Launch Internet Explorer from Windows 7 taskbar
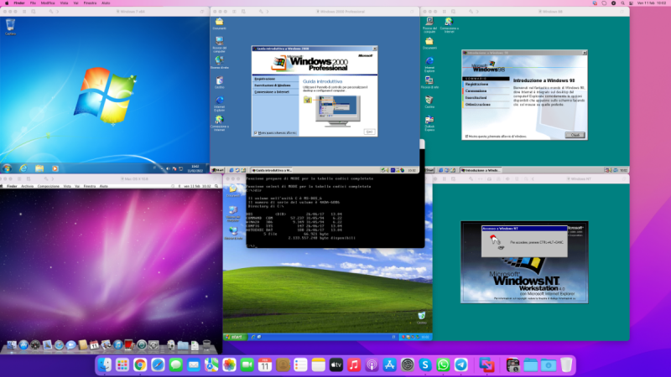The width and height of the screenshot is (671, 377). pyautogui.click(x=23, y=168)
